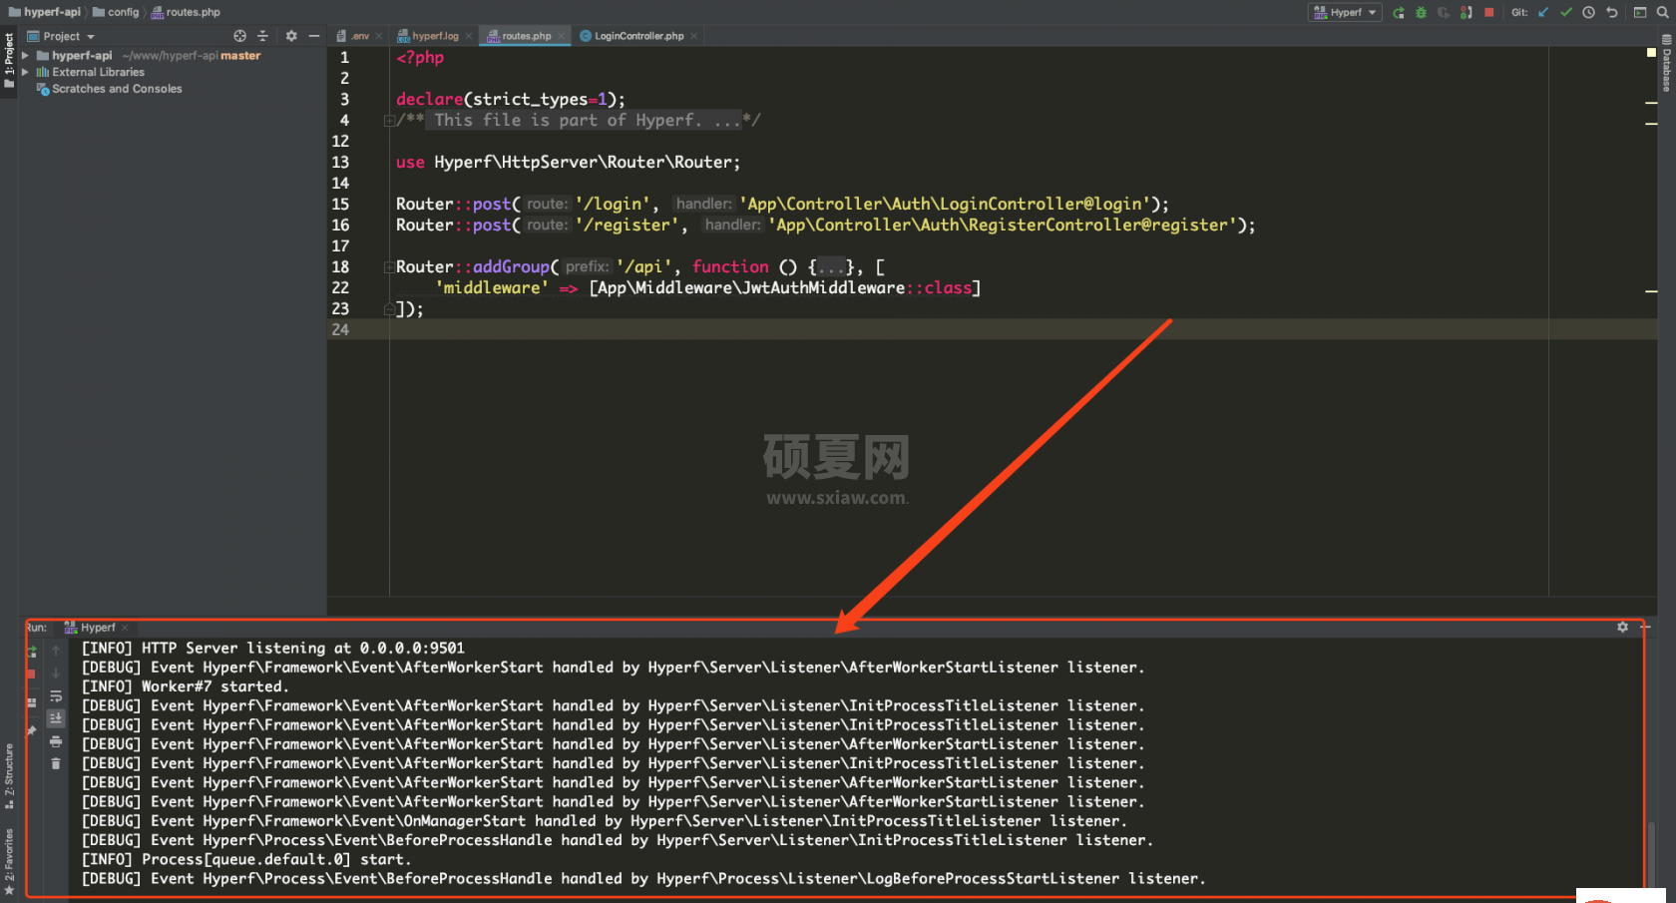The height and width of the screenshot is (903, 1676).
Task: Click routes.php breadcrumb in navigation bar
Action: coord(186,12)
